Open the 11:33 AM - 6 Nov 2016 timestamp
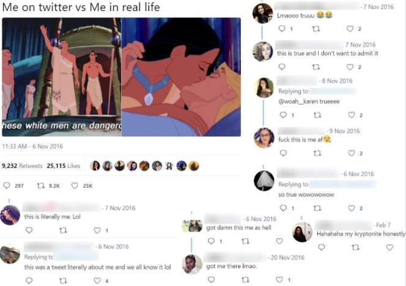Screen dimensions: 406x286 pos(32,146)
